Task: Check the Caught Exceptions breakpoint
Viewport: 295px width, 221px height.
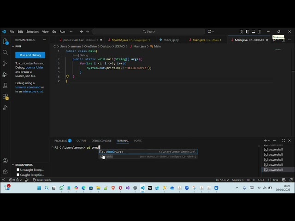Action: 18,174
